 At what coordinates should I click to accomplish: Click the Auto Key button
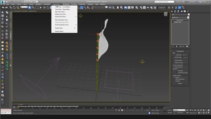[x=170, y=110]
